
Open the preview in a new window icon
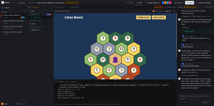(x=174, y=11)
